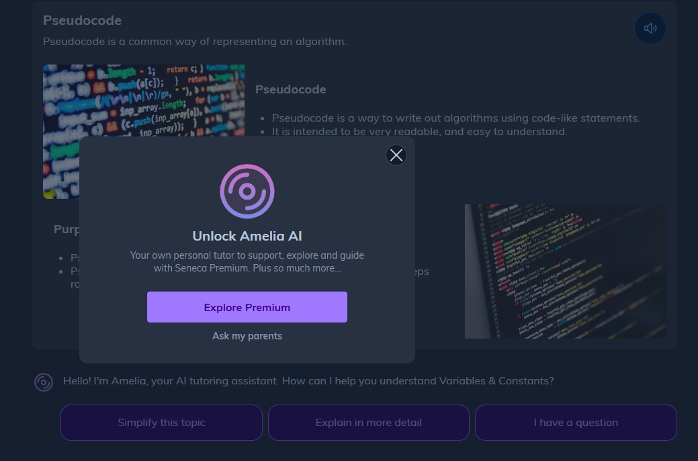698x461 pixels.
Task: Click the Pseudocode subheading above the bullets
Action: (x=291, y=89)
